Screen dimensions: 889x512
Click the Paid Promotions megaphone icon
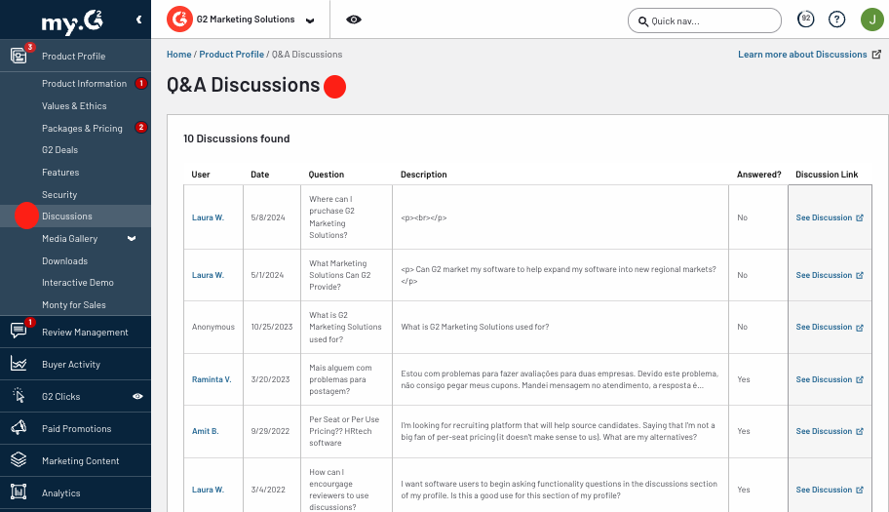click(19, 428)
